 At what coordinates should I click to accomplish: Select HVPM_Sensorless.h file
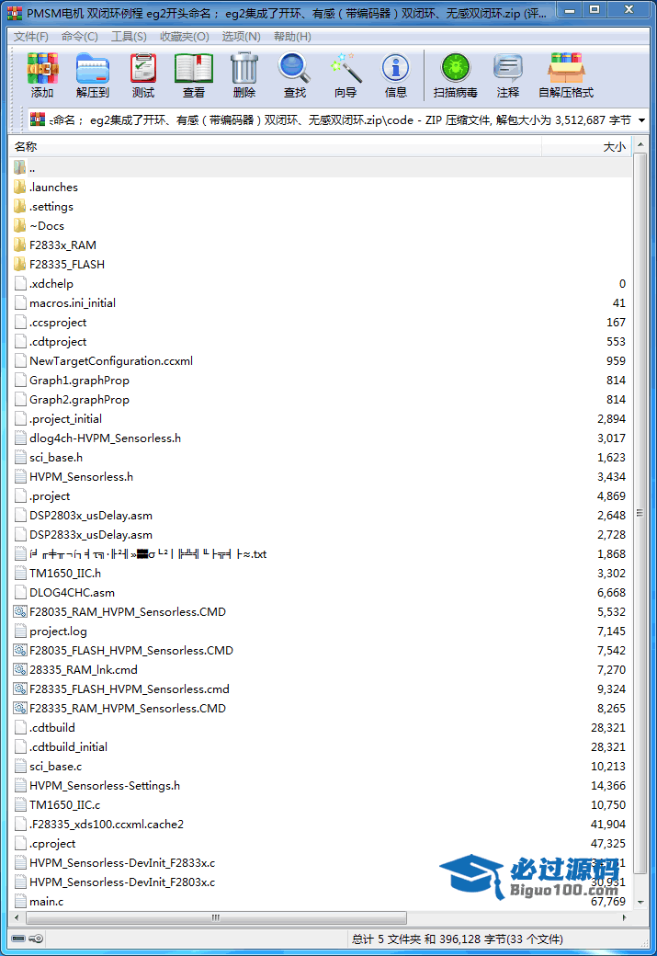pos(81,477)
